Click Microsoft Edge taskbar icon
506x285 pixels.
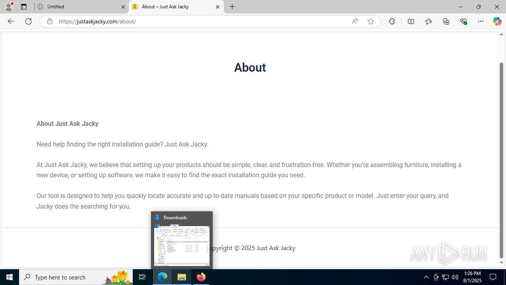pos(162,277)
